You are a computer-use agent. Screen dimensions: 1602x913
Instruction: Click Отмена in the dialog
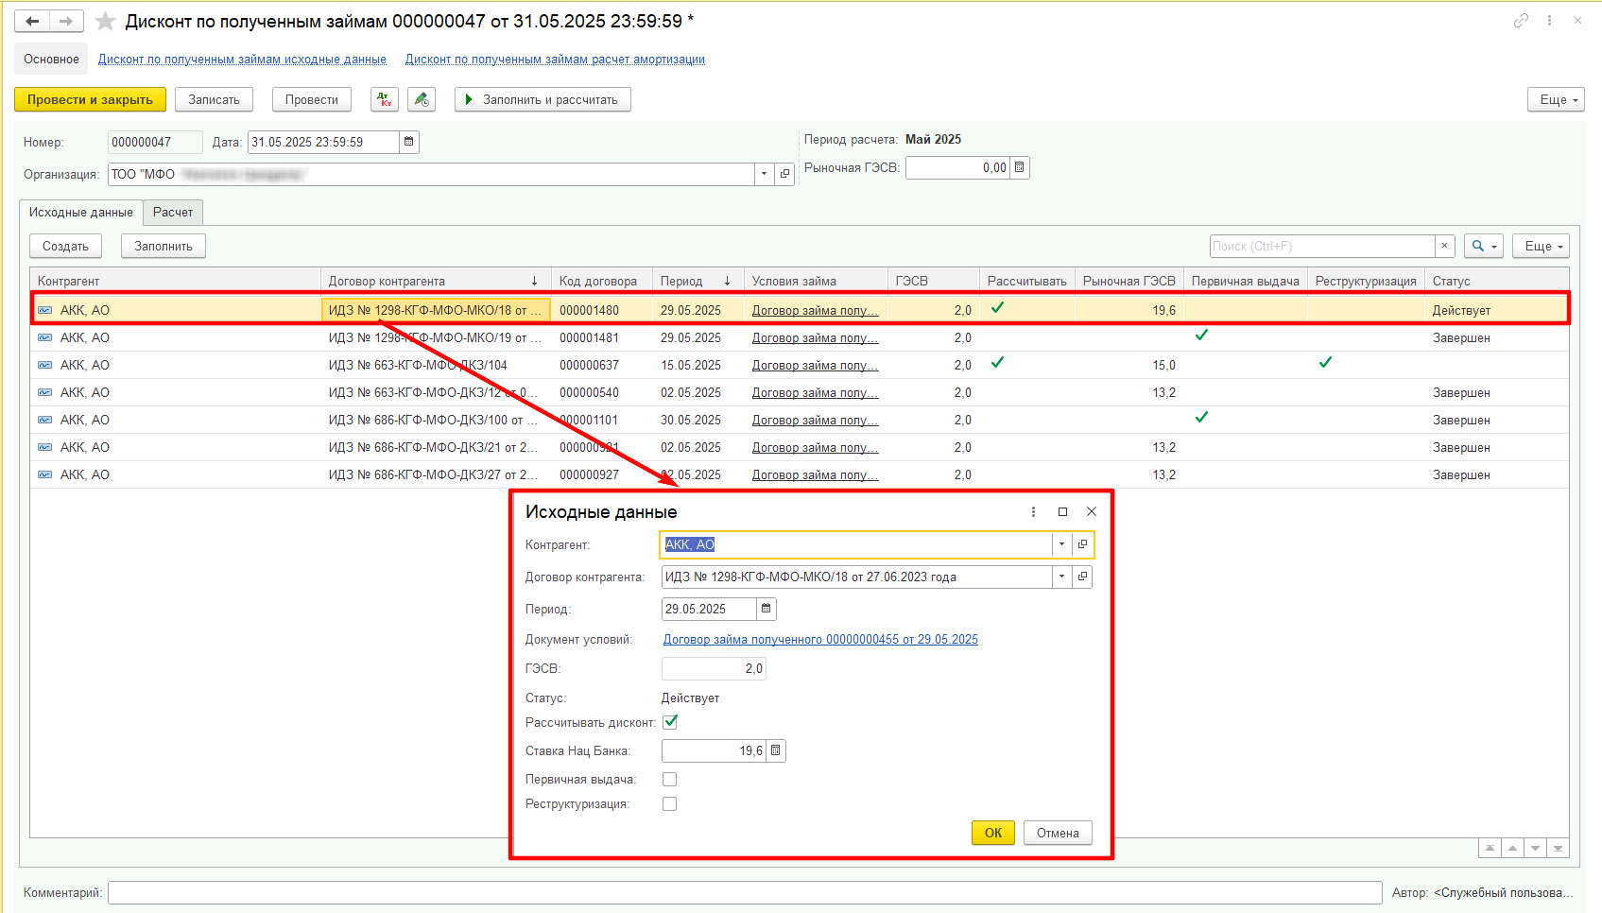click(x=1058, y=833)
